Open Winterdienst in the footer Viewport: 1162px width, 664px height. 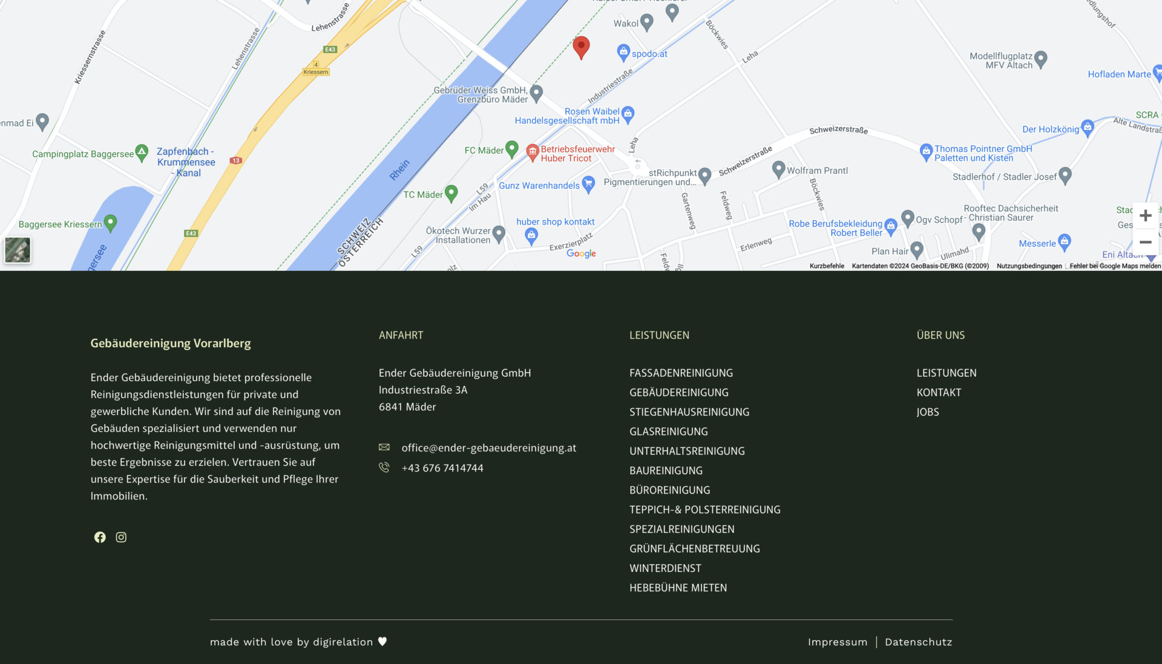tap(665, 568)
